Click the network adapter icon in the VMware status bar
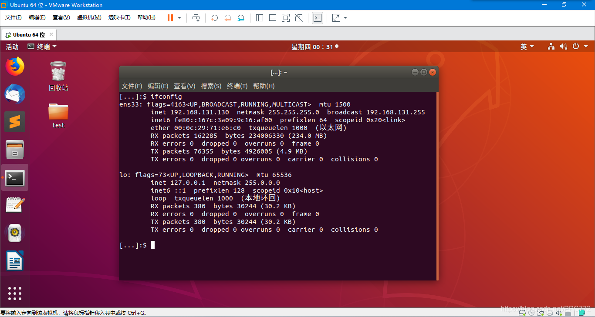The height and width of the screenshot is (317, 595). [x=541, y=312]
